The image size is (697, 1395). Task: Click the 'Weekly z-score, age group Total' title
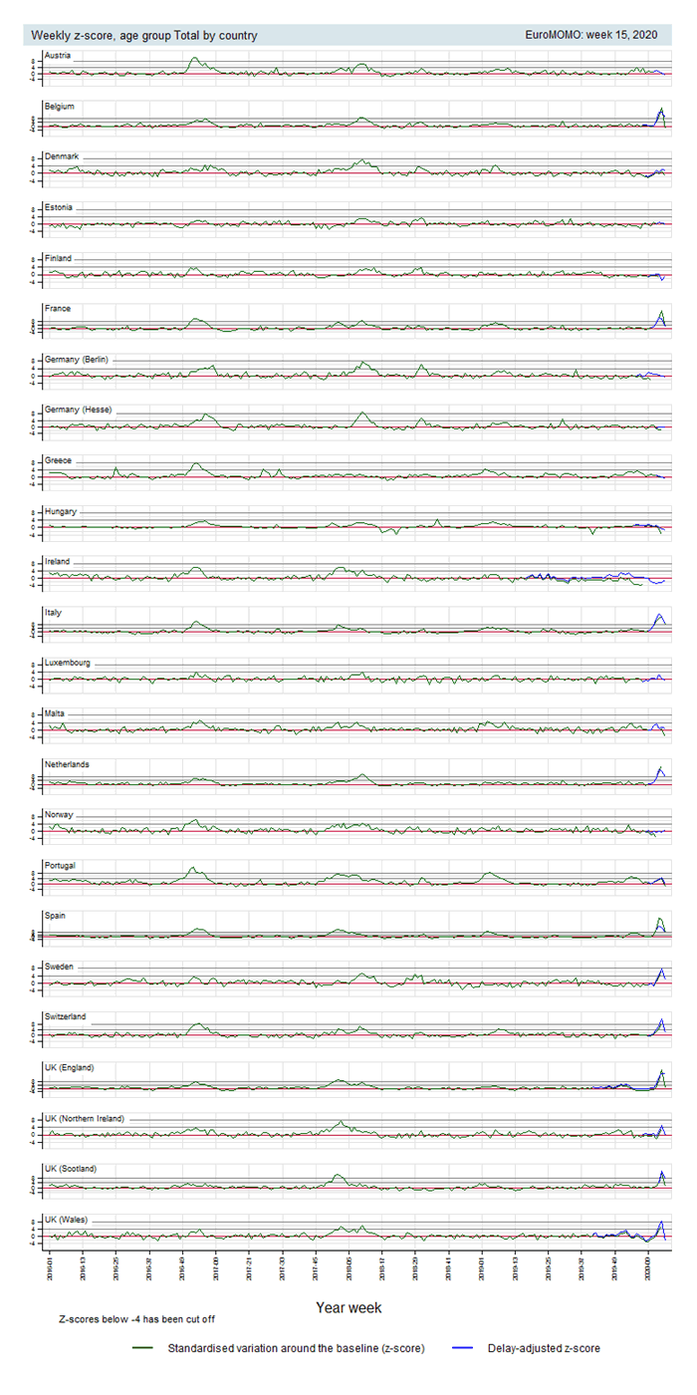tap(144, 35)
